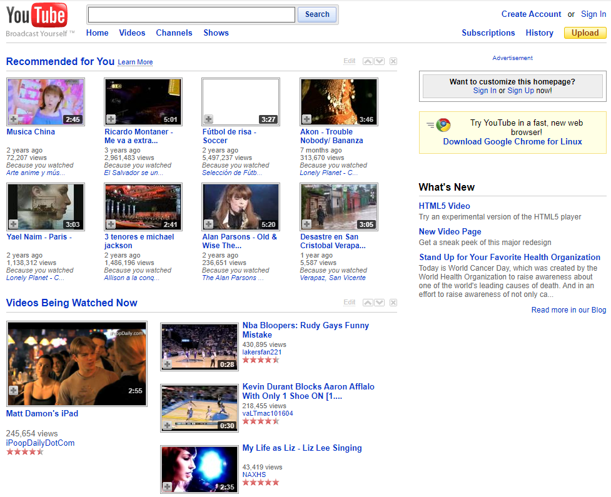Open Subscriptions page
Viewport: 611px width, 497px height.
[488, 33]
